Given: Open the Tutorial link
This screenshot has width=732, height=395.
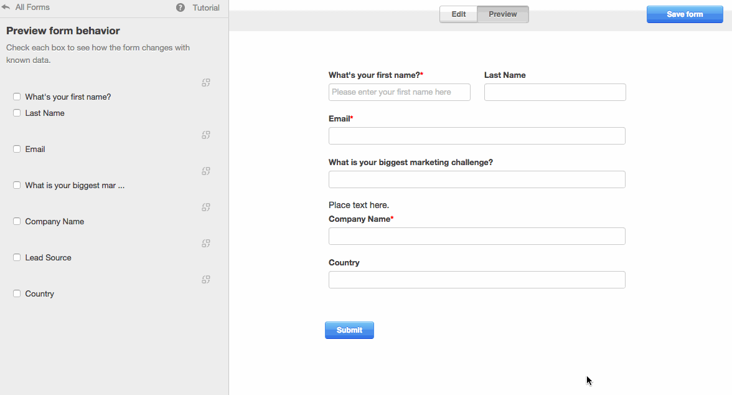Looking at the screenshot, I should [206, 7].
